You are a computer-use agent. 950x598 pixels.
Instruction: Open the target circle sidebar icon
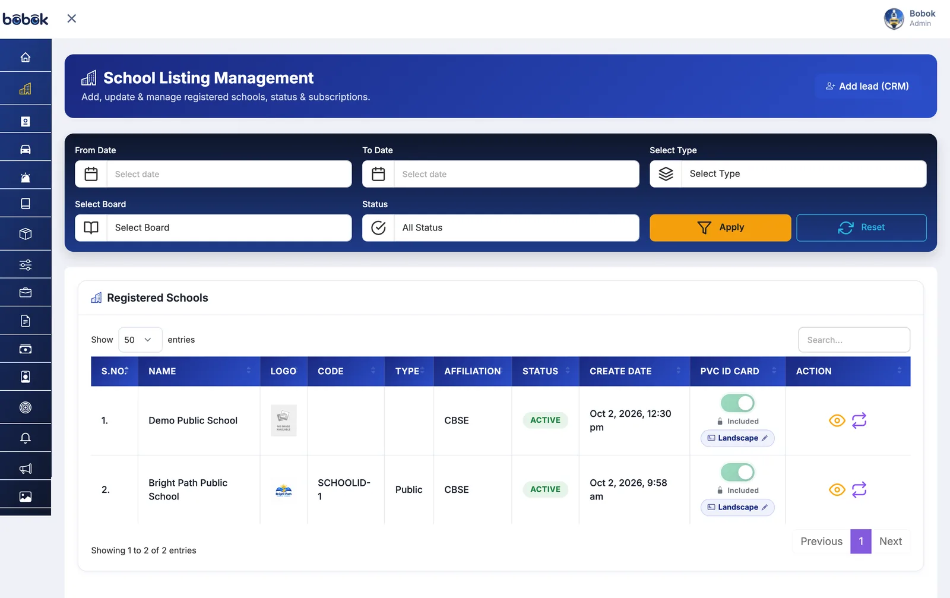coord(26,407)
